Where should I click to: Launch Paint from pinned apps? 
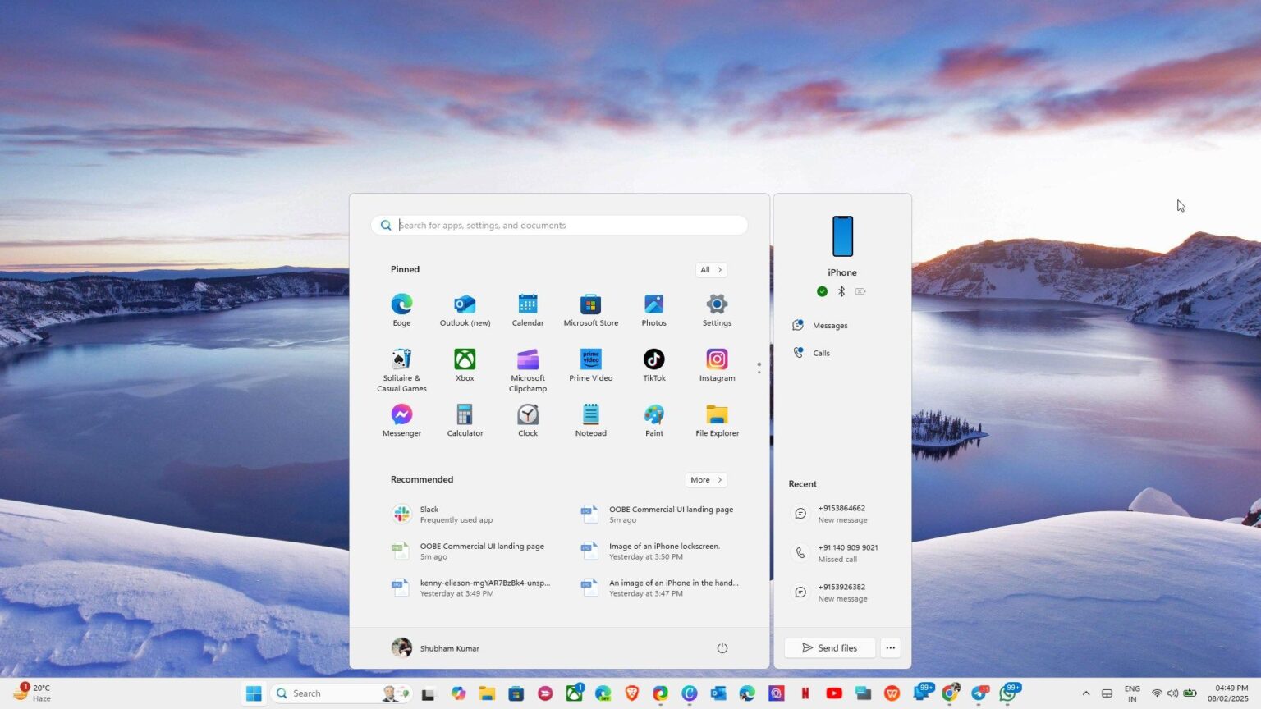[653, 414]
